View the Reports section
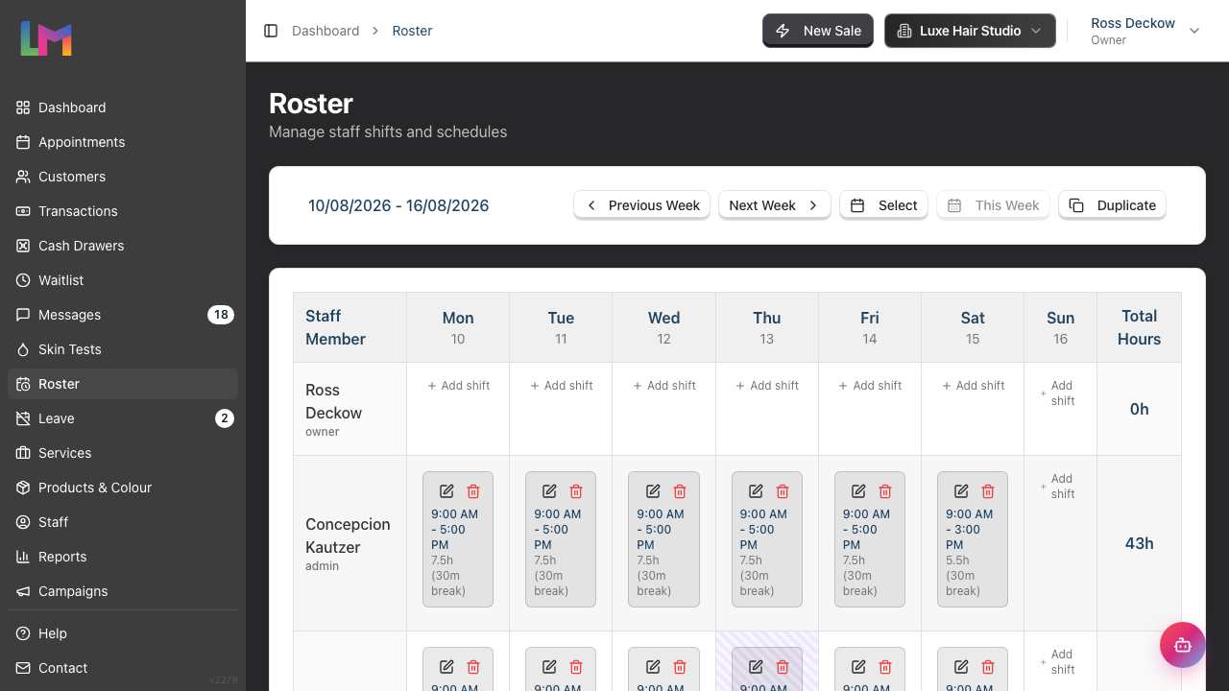Image resolution: width=1229 pixels, height=691 pixels. (123, 557)
